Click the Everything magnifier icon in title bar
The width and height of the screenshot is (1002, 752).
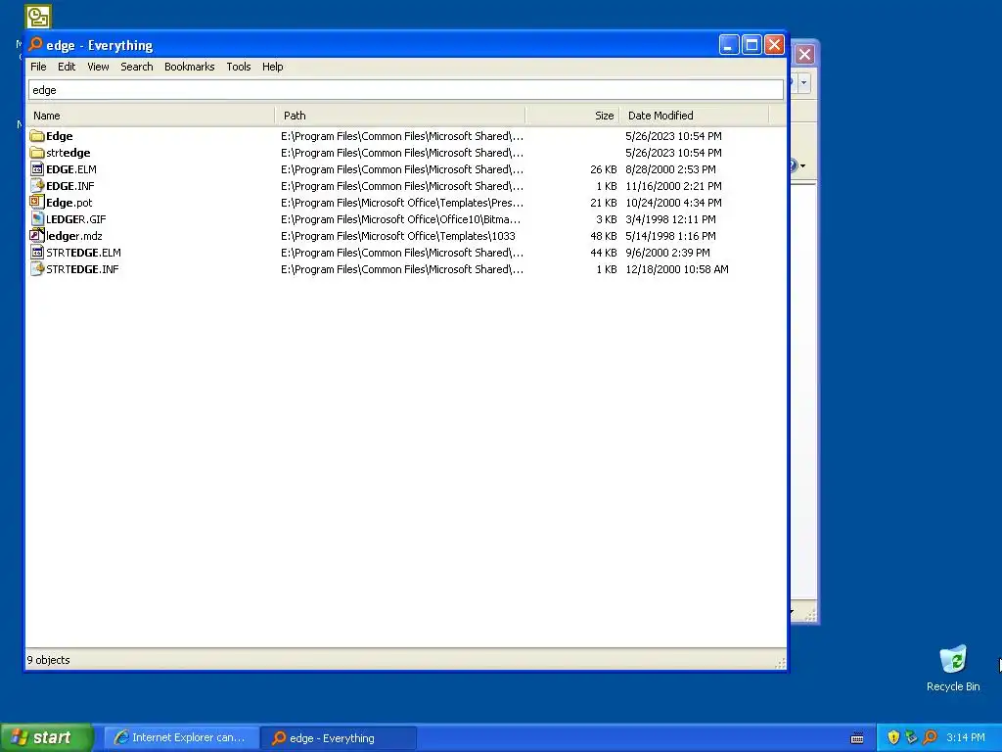coord(36,44)
